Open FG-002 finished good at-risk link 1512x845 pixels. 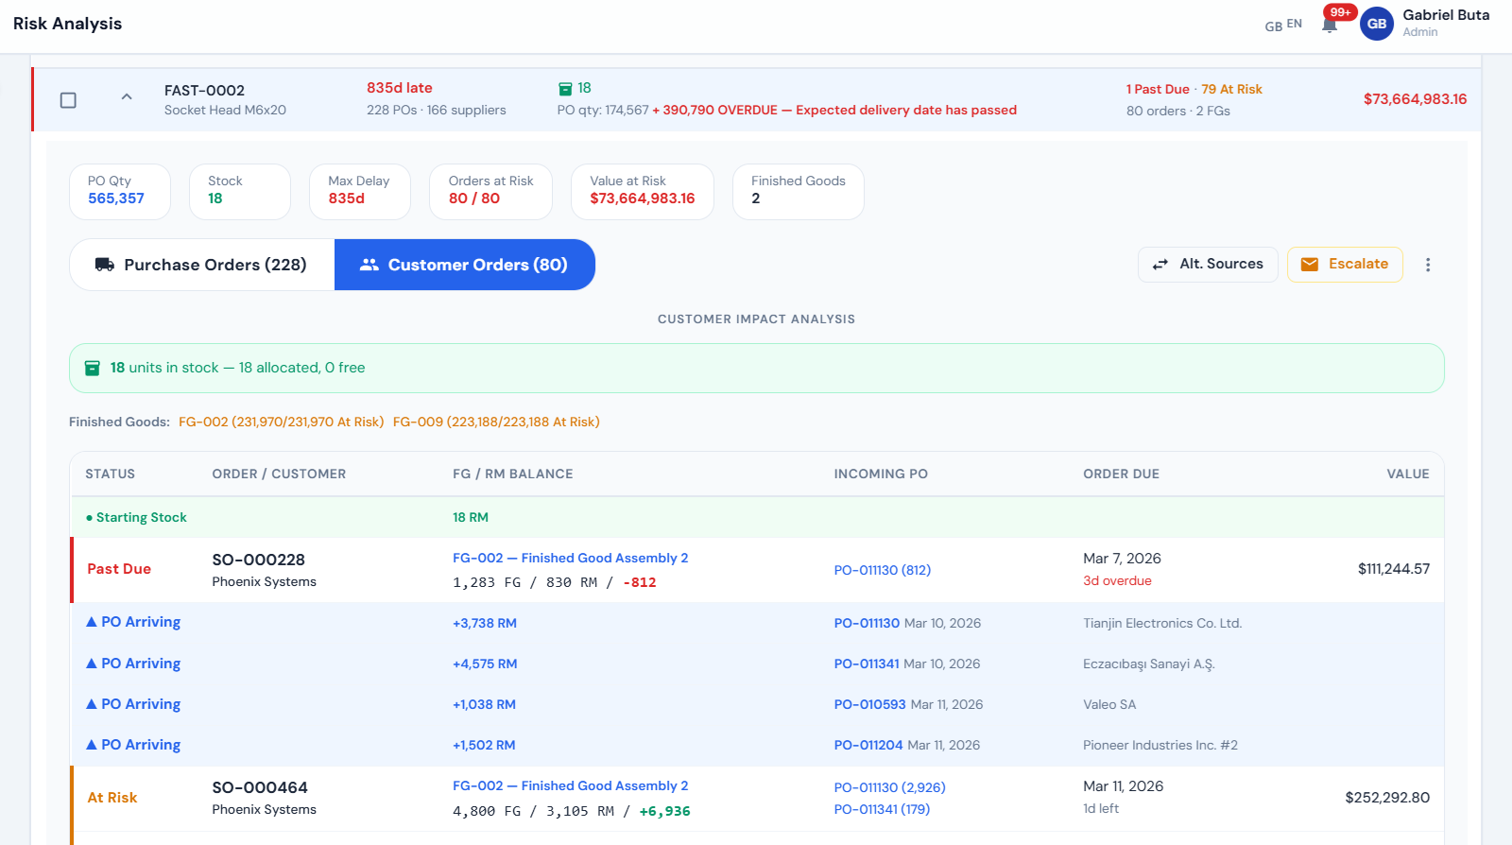click(281, 422)
